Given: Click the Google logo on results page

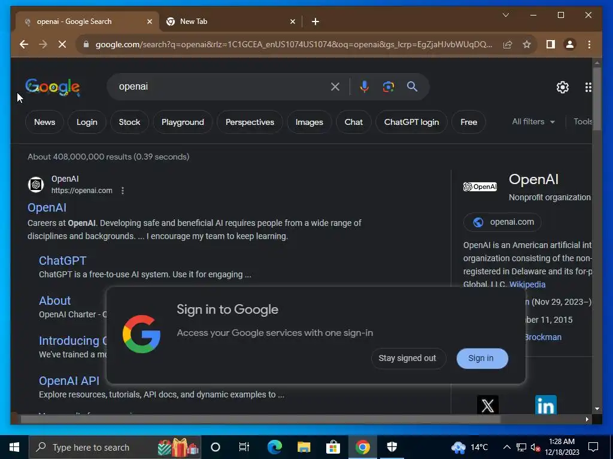Looking at the screenshot, I should point(53,87).
